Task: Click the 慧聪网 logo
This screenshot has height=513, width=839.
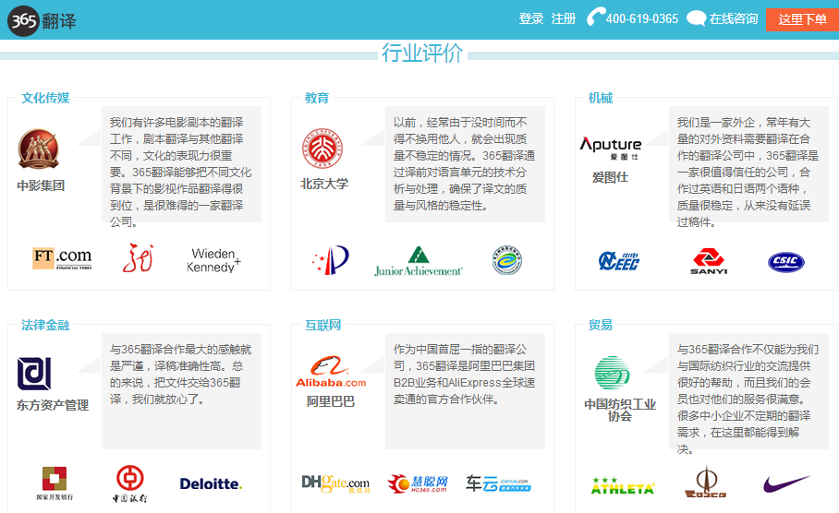Action: pyautogui.click(x=418, y=483)
